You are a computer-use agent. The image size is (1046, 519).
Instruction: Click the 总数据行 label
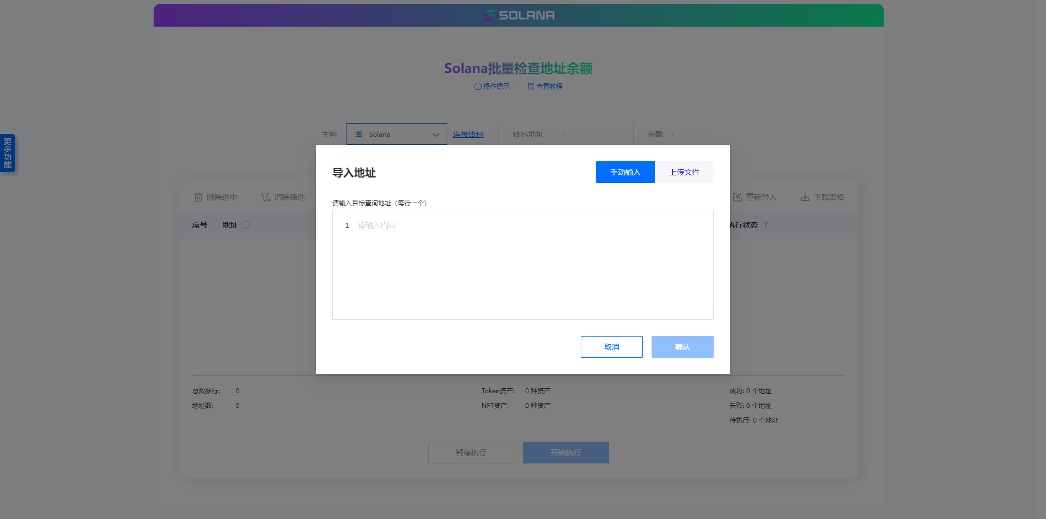[x=206, y=391]
